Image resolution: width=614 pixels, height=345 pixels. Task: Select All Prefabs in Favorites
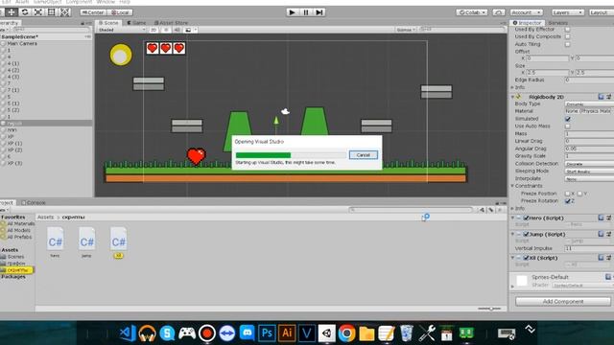[x=19, y=237]
